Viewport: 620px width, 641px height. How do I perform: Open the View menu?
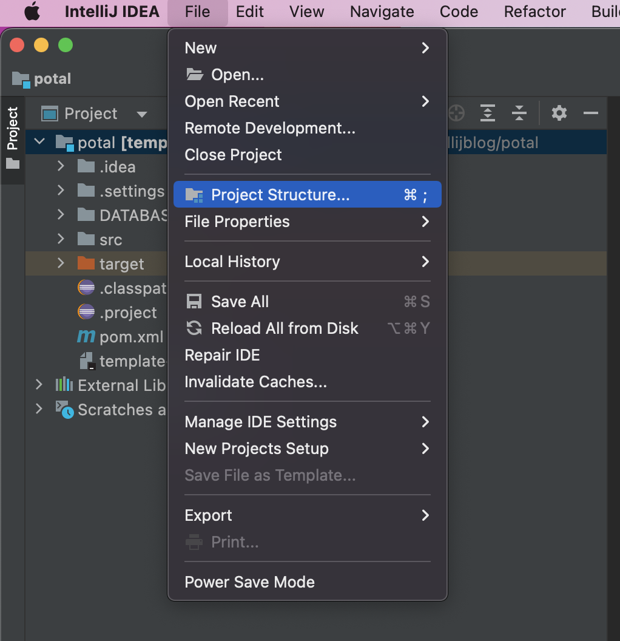click(x=306, y=12)
